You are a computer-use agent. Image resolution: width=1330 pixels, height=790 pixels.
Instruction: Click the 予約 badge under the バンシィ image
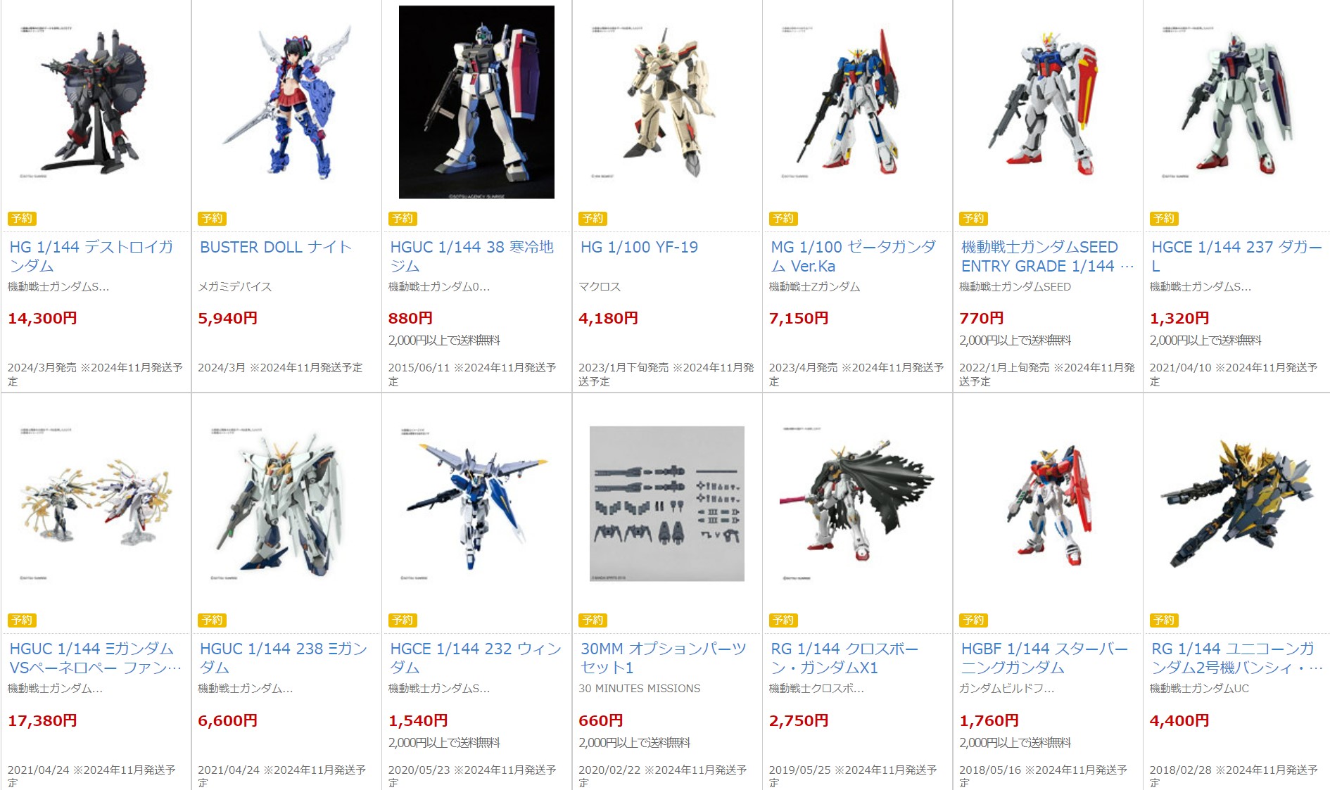pyautogui.click(x=1164, y=620)
